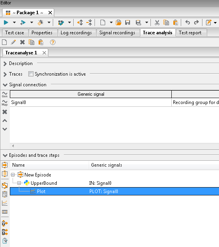This screenshot has width=219, height=247.
Task: Collapse the UpperBound tree node
Action: tap(19, 183)
